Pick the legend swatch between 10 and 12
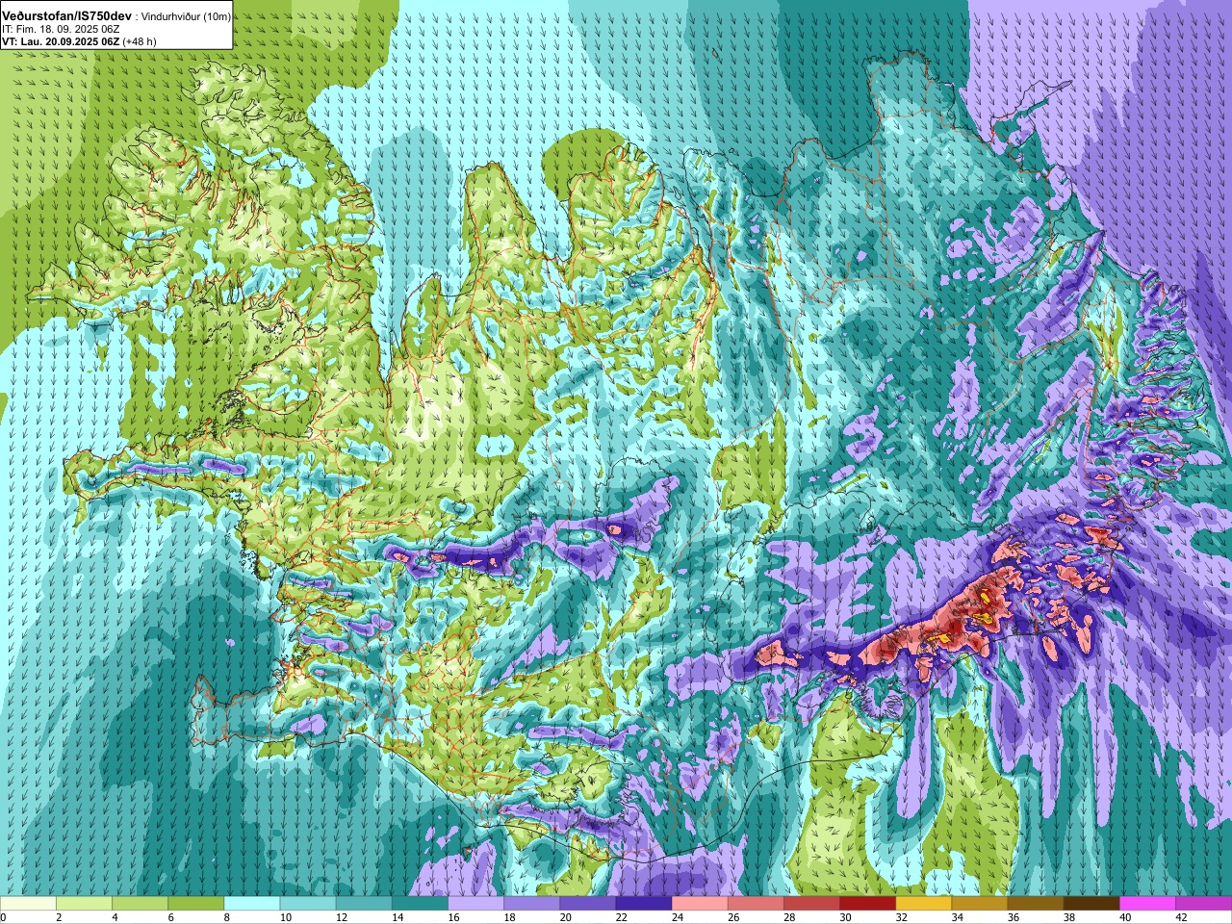The width and height of the screenshot is (1232, 924). click(308, 904)
